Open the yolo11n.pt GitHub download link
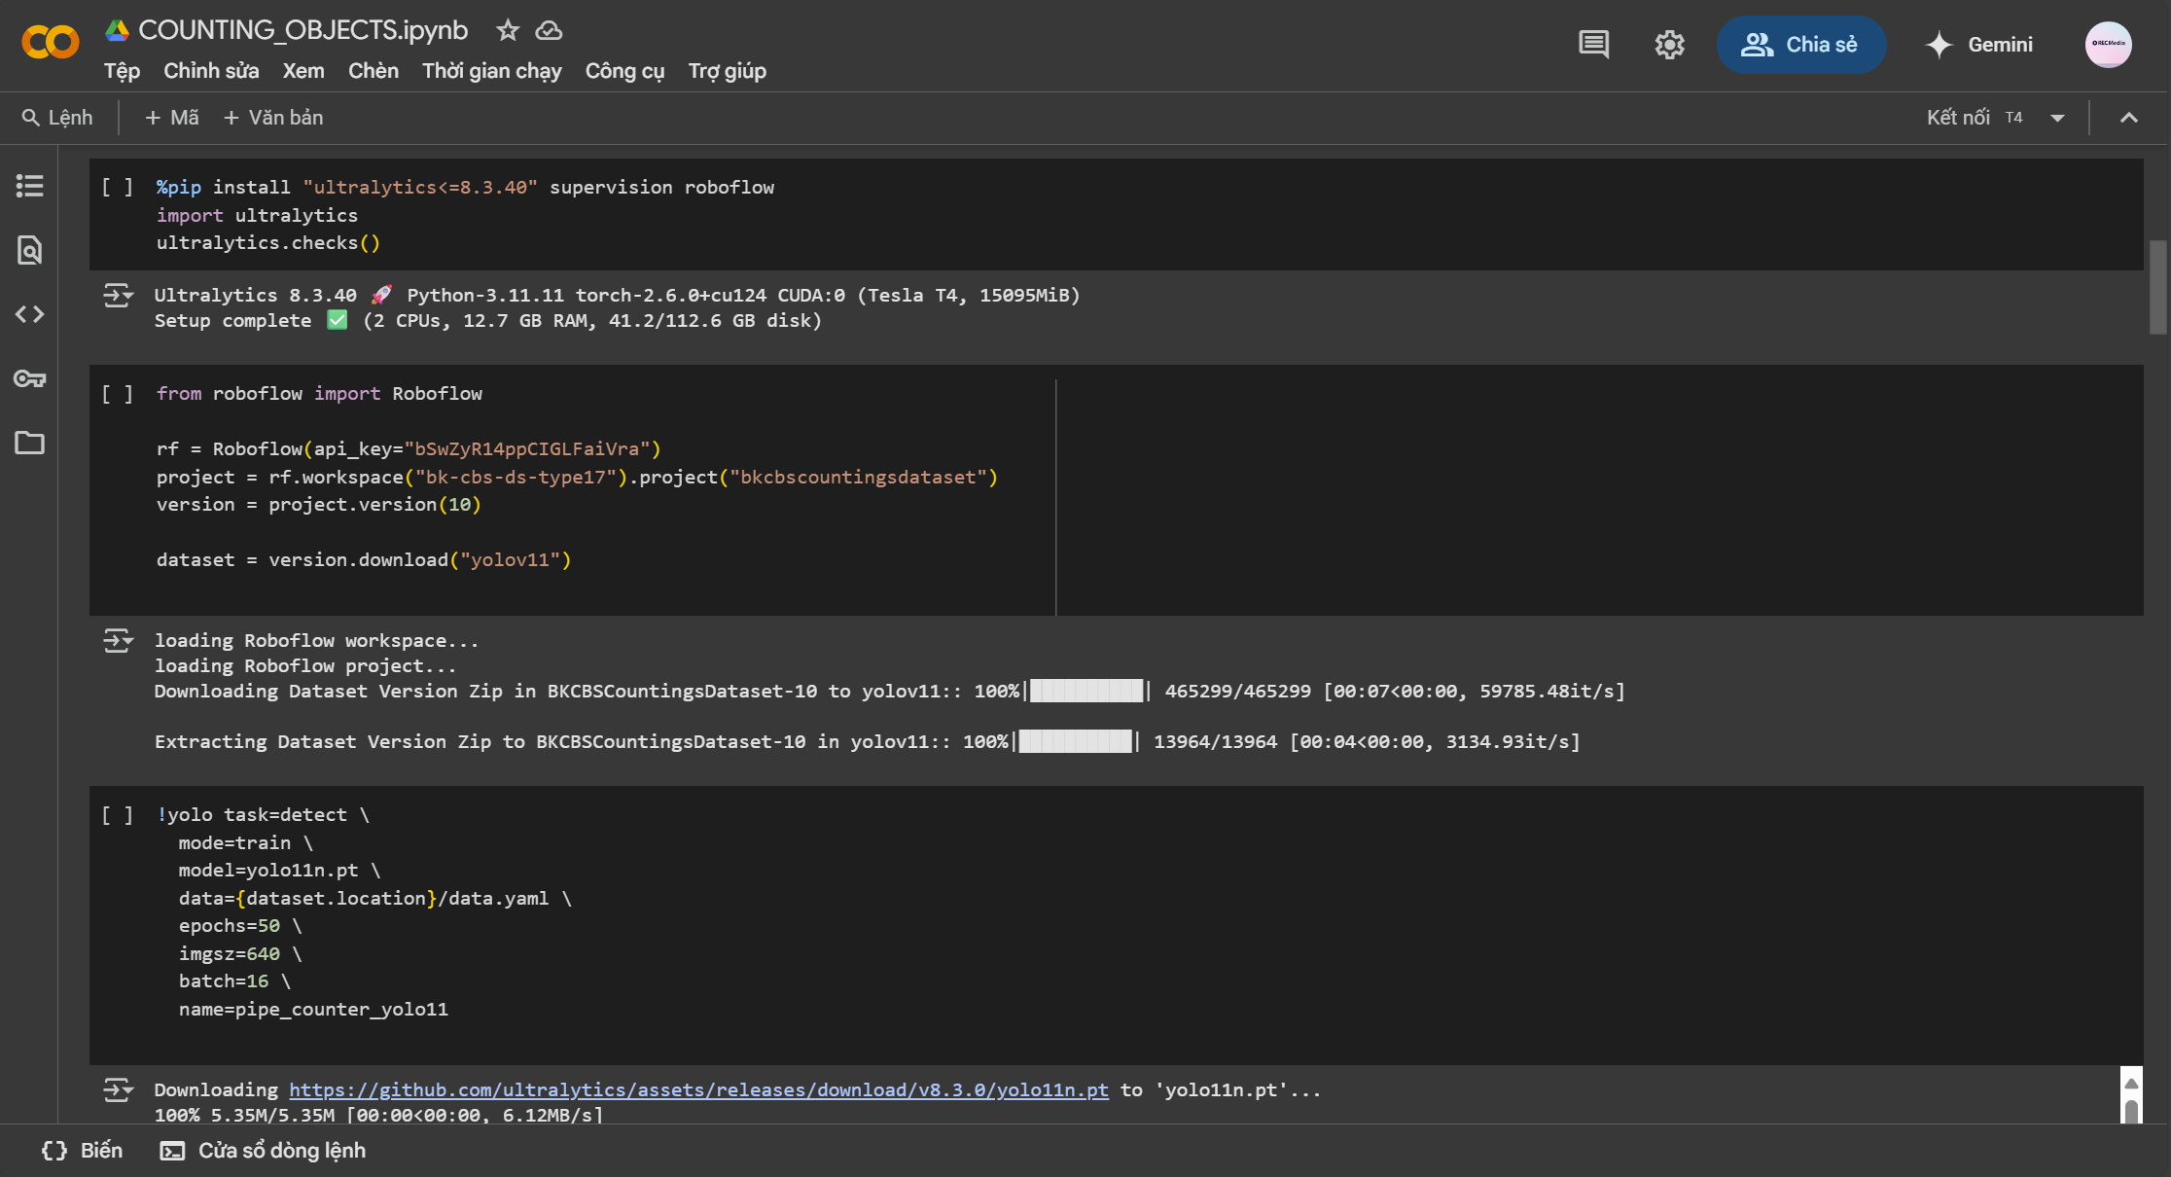 click(698, 1089)
